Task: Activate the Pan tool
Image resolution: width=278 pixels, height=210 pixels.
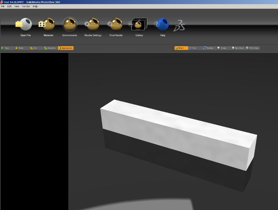Action: [x=193, y=48]
